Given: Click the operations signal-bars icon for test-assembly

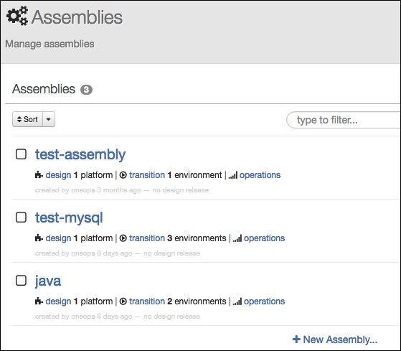Looking at the screenshot, I should click(x=233, y=175).
